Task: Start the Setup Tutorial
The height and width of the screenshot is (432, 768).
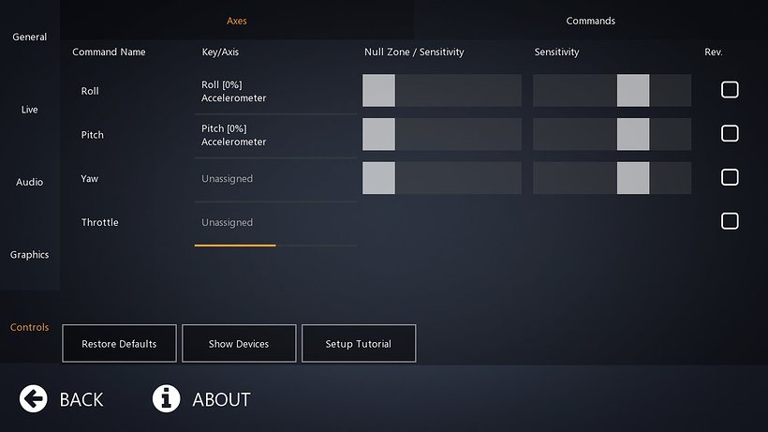Action: [359, 343]
